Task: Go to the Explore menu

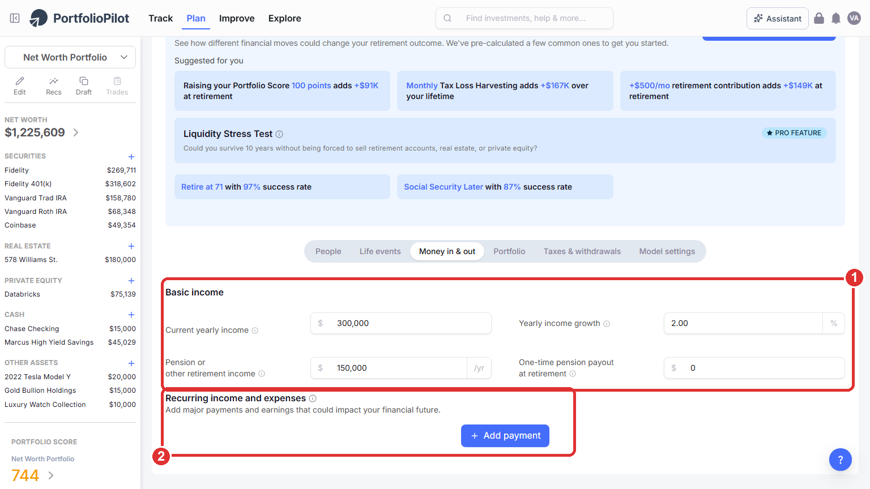Action: point(285,18)
